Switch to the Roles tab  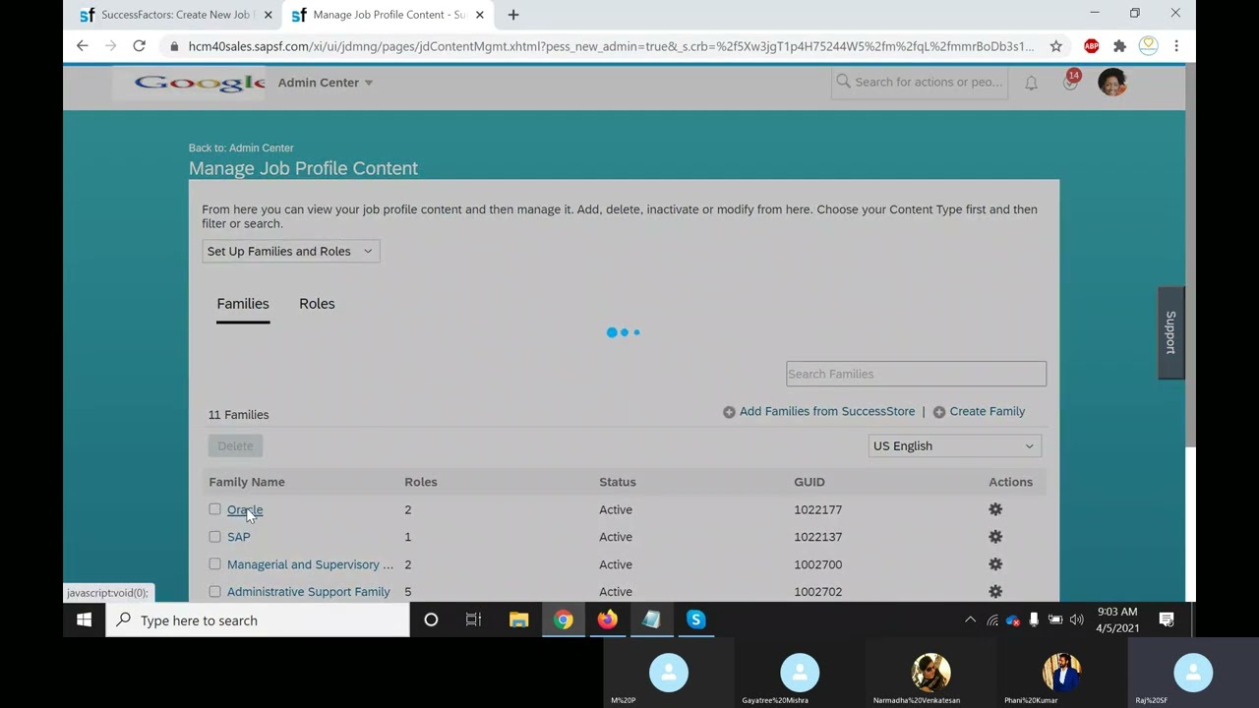point(317,304)
